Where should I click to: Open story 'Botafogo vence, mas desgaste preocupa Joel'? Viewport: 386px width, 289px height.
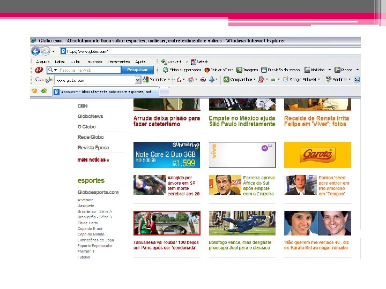(x=240, y=245)
